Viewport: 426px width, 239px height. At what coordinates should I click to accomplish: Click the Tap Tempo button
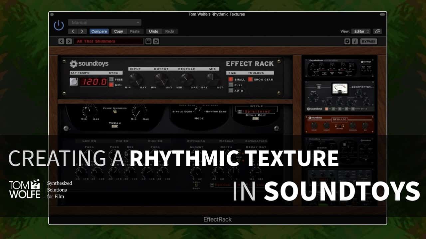coord(74,82)
